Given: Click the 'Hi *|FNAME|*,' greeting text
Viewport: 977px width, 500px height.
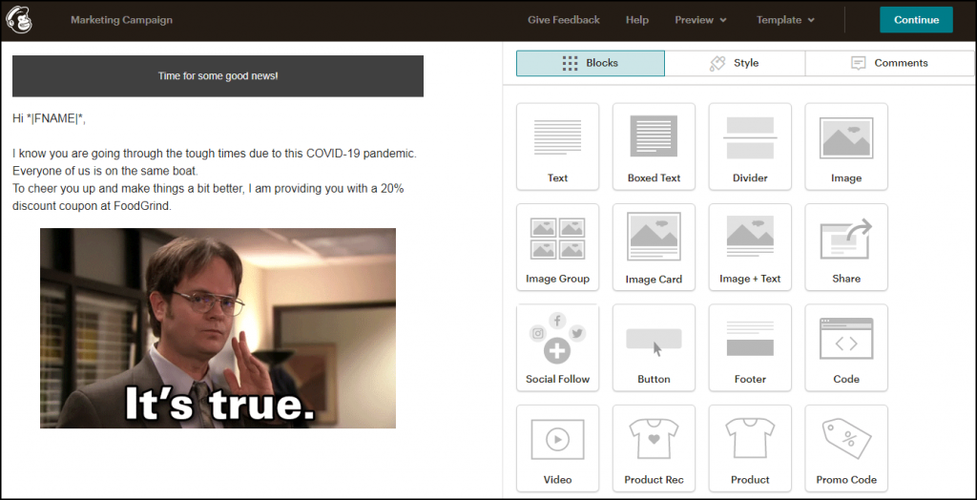Looking at the screenshot, I should 50,118.
